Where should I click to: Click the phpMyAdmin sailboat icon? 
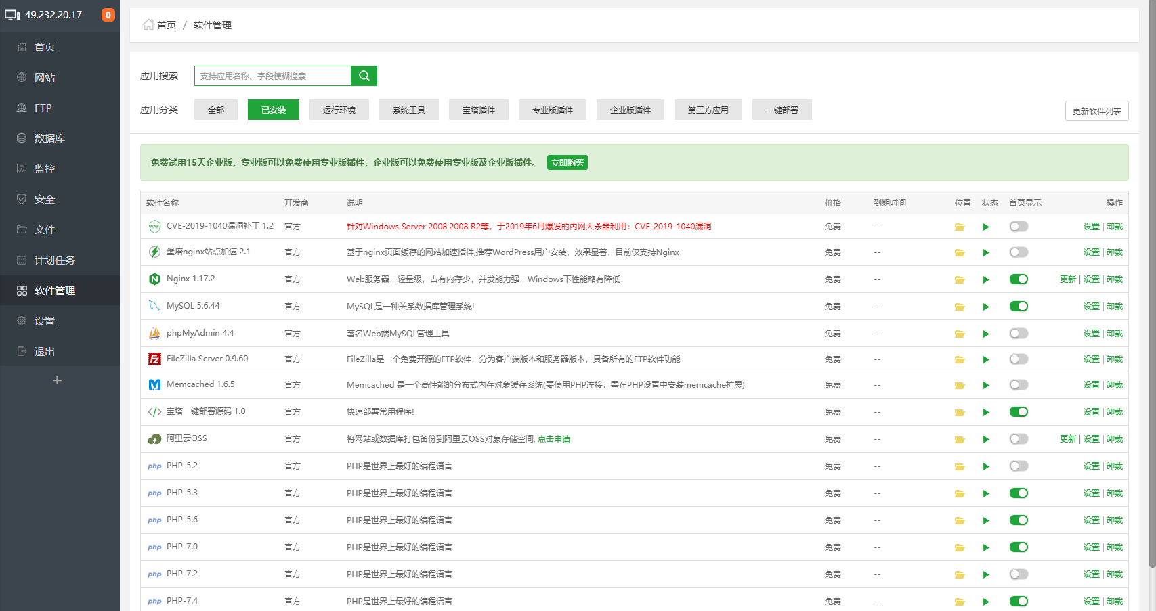click(x=154, y=333)
